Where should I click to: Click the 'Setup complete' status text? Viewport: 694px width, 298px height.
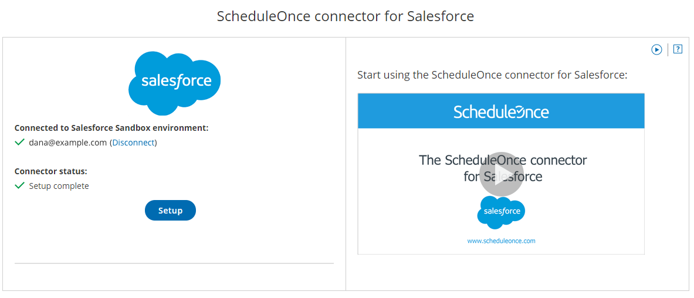point(59,186)
